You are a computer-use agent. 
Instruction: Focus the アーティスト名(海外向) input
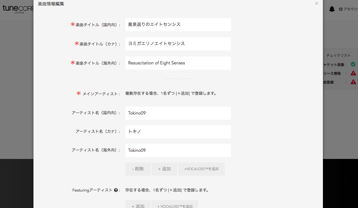178,150
